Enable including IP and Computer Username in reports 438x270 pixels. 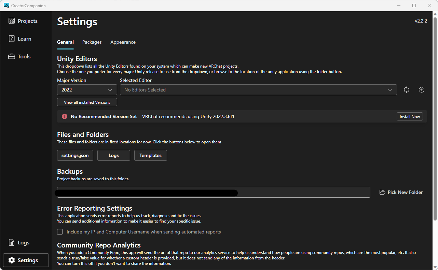coord(60,232)
